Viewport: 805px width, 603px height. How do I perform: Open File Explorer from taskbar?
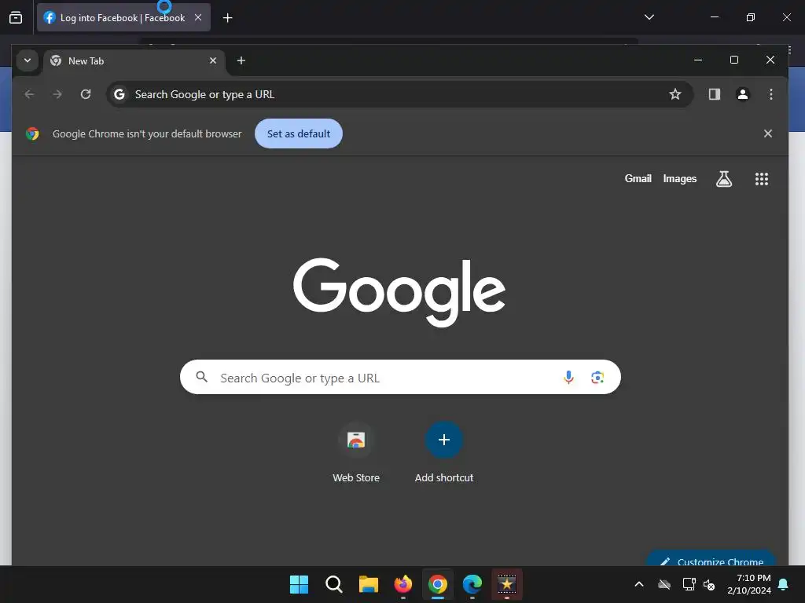tap(368, 584)
